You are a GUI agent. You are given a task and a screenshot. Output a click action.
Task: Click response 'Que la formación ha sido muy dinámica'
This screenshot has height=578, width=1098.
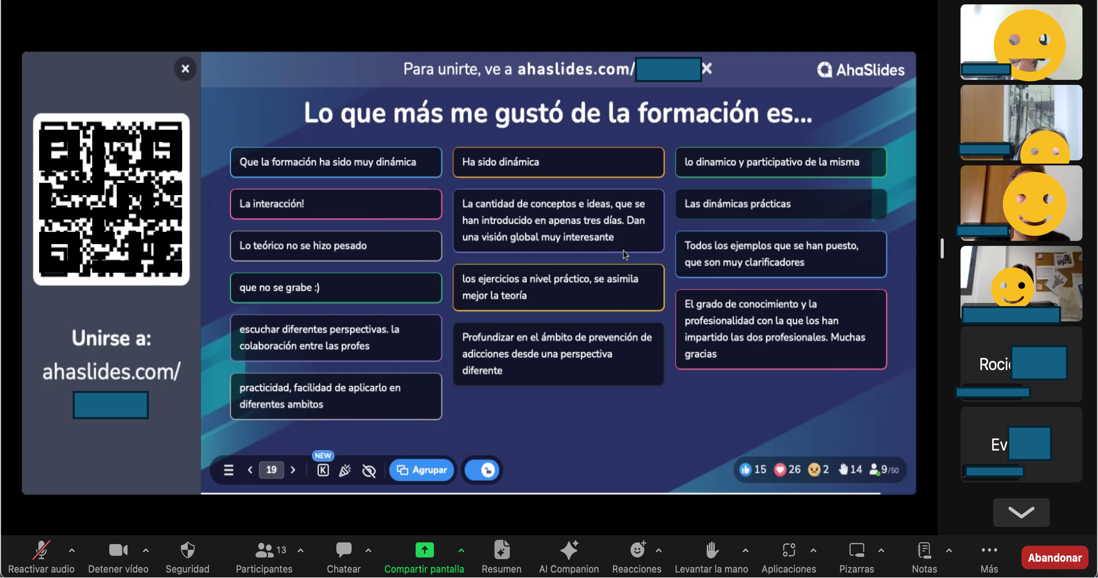point(336,162)
